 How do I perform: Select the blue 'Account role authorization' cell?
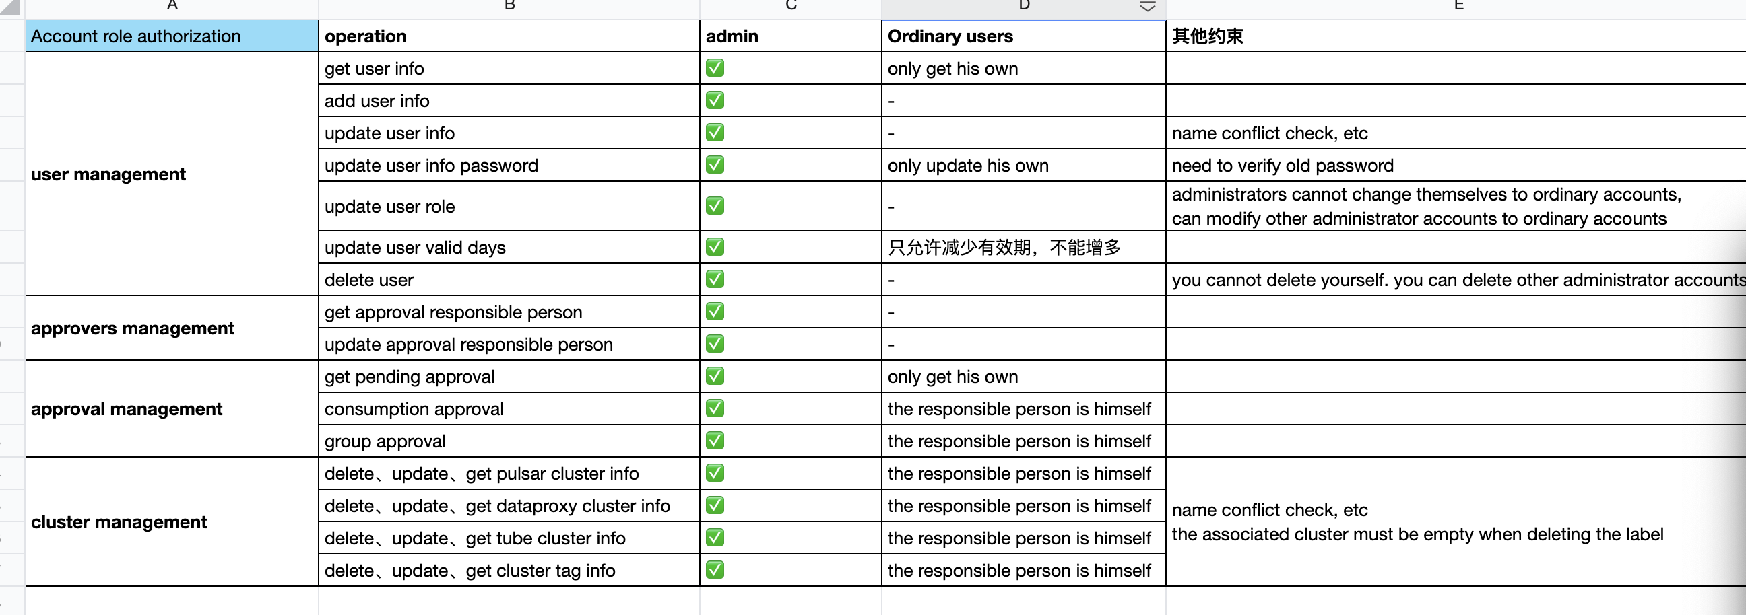coord(172,36)
